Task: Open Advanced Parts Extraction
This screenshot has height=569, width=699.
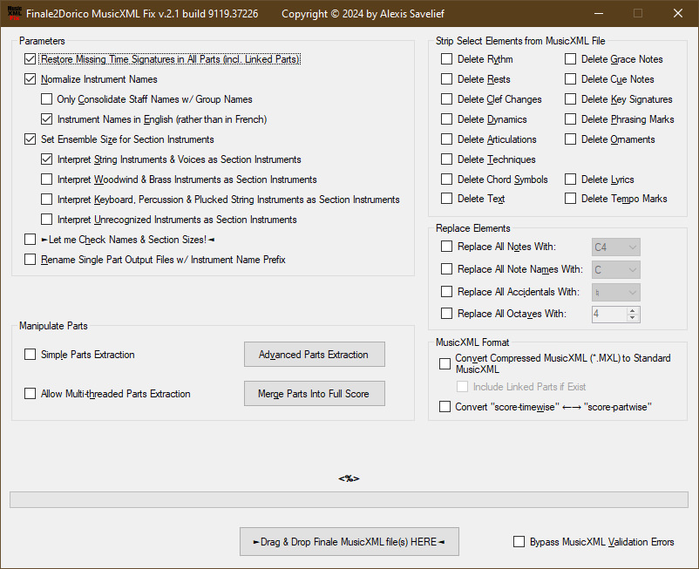Action: pyautogui.click(x=315, y=355)
